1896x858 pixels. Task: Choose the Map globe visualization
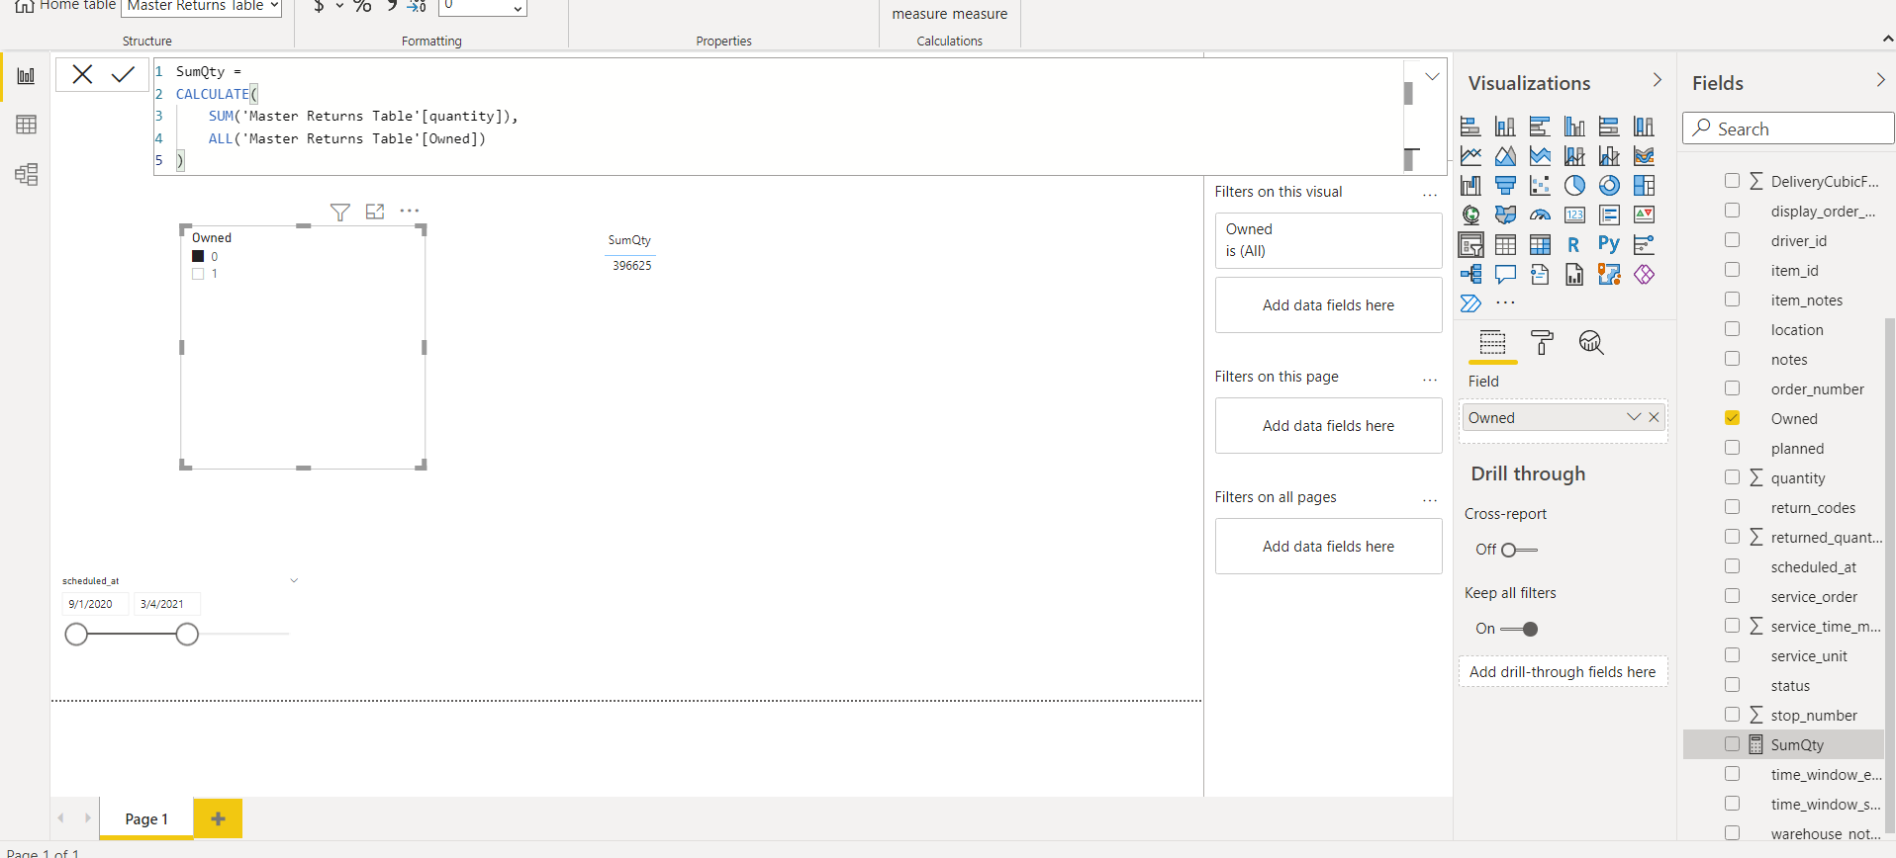coord(1470,214)
